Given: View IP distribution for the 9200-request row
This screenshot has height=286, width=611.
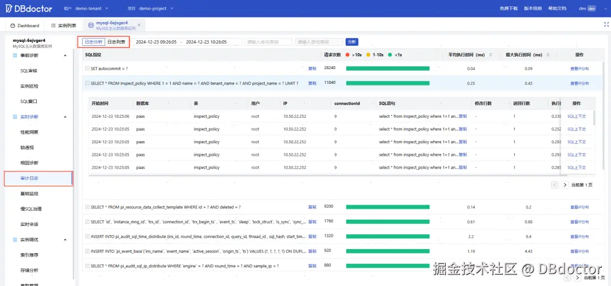Looking at the screenshot, I should (x=579, y=207).
